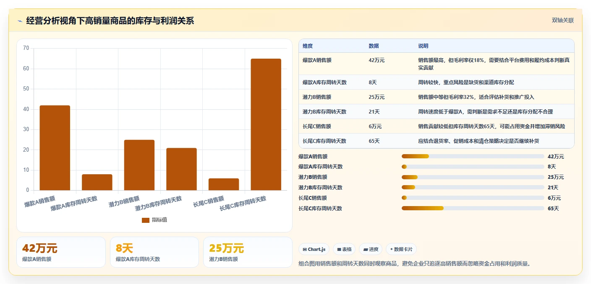591x284 pixels.
Task: Select the 爆款A库存周转天数 bar in the chart
Action: pyautogui.click(x=97, y=182)
